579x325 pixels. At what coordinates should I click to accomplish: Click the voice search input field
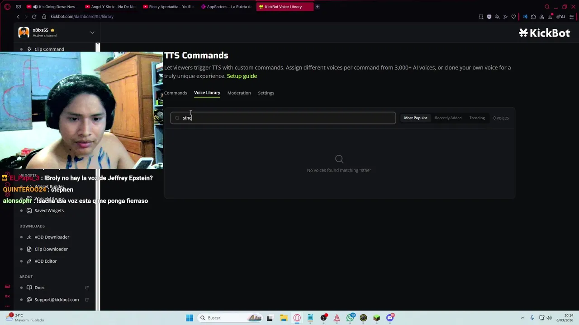tap(283, 118)
